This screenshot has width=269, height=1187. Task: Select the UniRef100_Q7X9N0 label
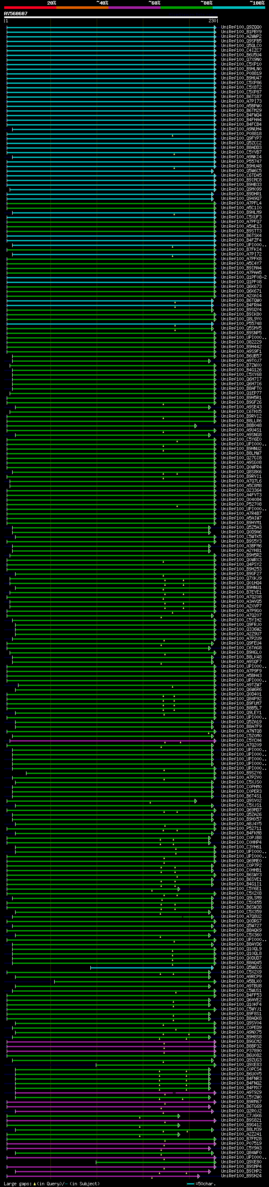(241, 59)
